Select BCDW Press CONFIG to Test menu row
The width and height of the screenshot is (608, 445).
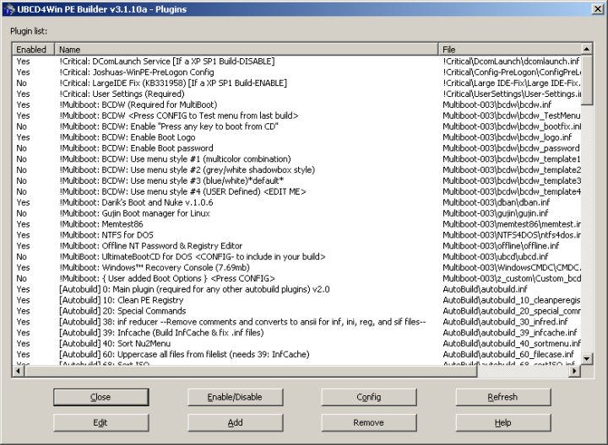coord(296,115)
